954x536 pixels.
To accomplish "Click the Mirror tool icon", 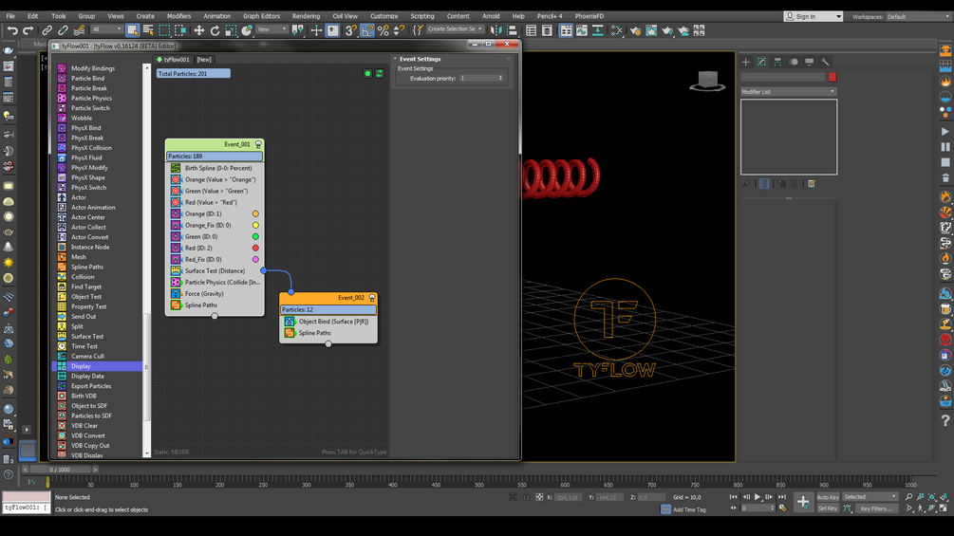I will [496, 29].
